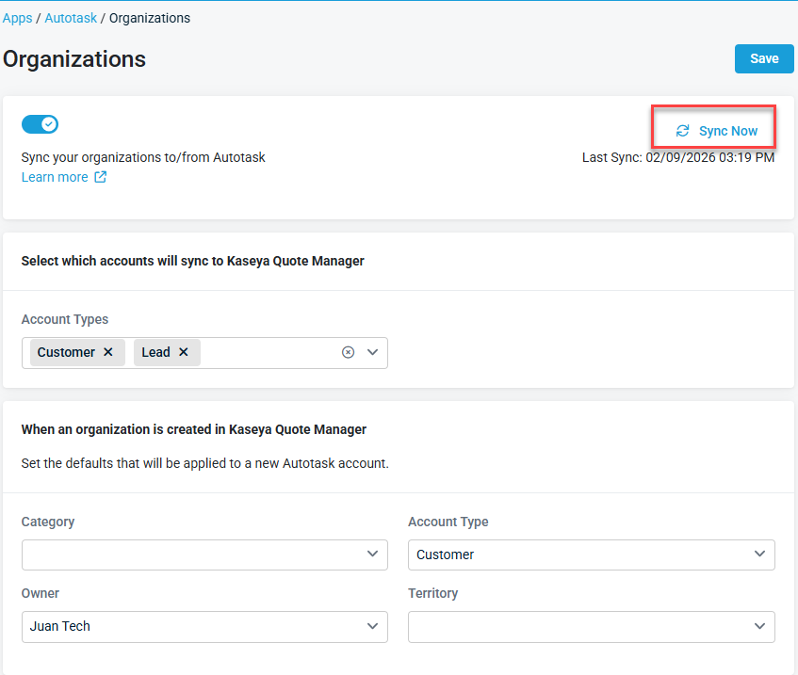The width and height of the screenshot is (798, 675).
Task: Toggle the Autotask organization sync switch
Action: pyautogui.click(x=40, y=124)
